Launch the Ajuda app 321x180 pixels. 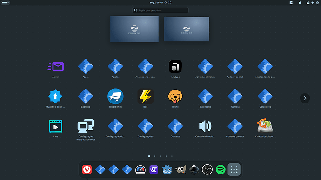pos(86,66)
